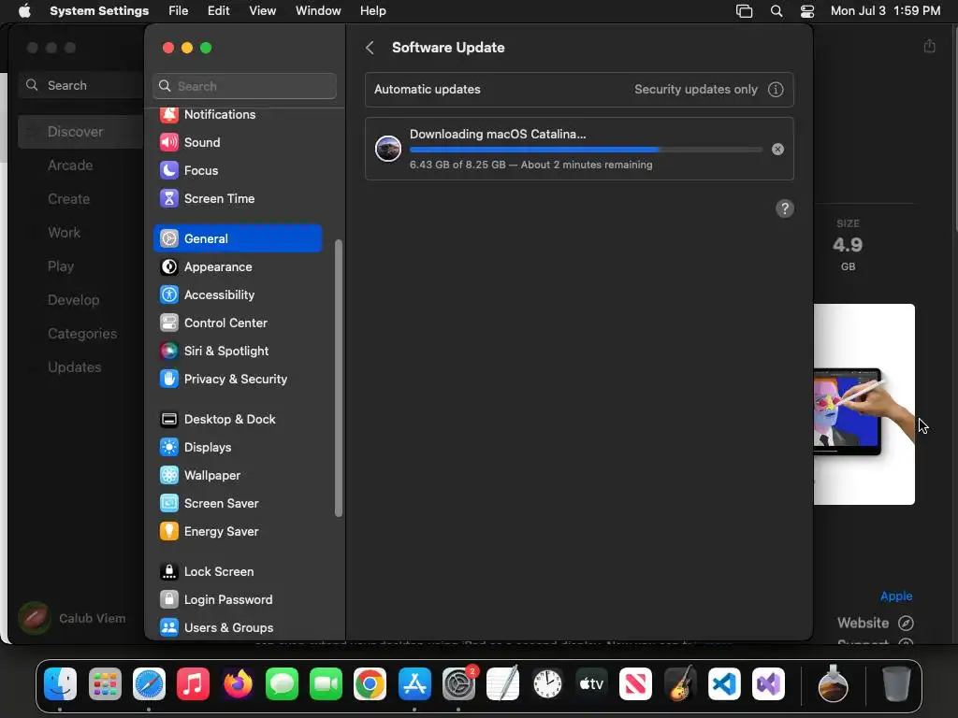Click the System Settings sidebar scrollbar
Viewport: 958px width, 718px height.
coord(339,379)
